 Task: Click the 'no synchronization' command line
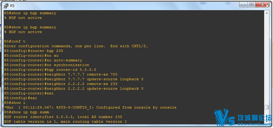pos(47,65)
